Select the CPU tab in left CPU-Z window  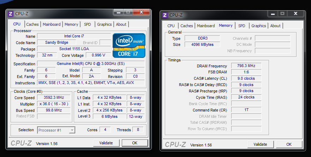pyautogui.click(x=17, y=24)
